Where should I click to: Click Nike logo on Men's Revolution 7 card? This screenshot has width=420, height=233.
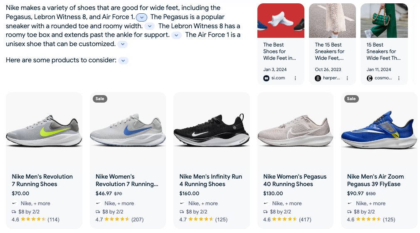coord(15,204)
